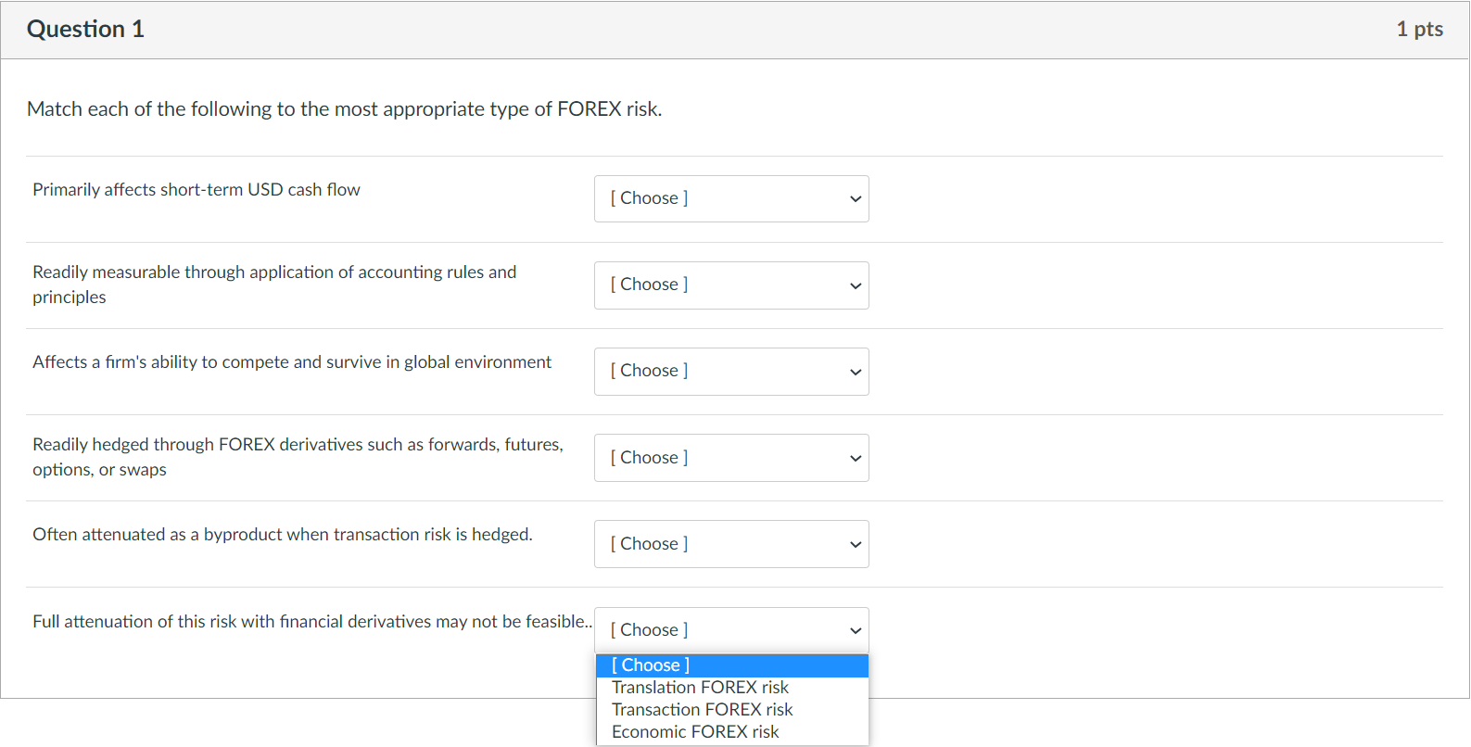Click 'Readily measurable through application' statement
The width and height of the screenshot is (1471, 747).
point(274,285)
